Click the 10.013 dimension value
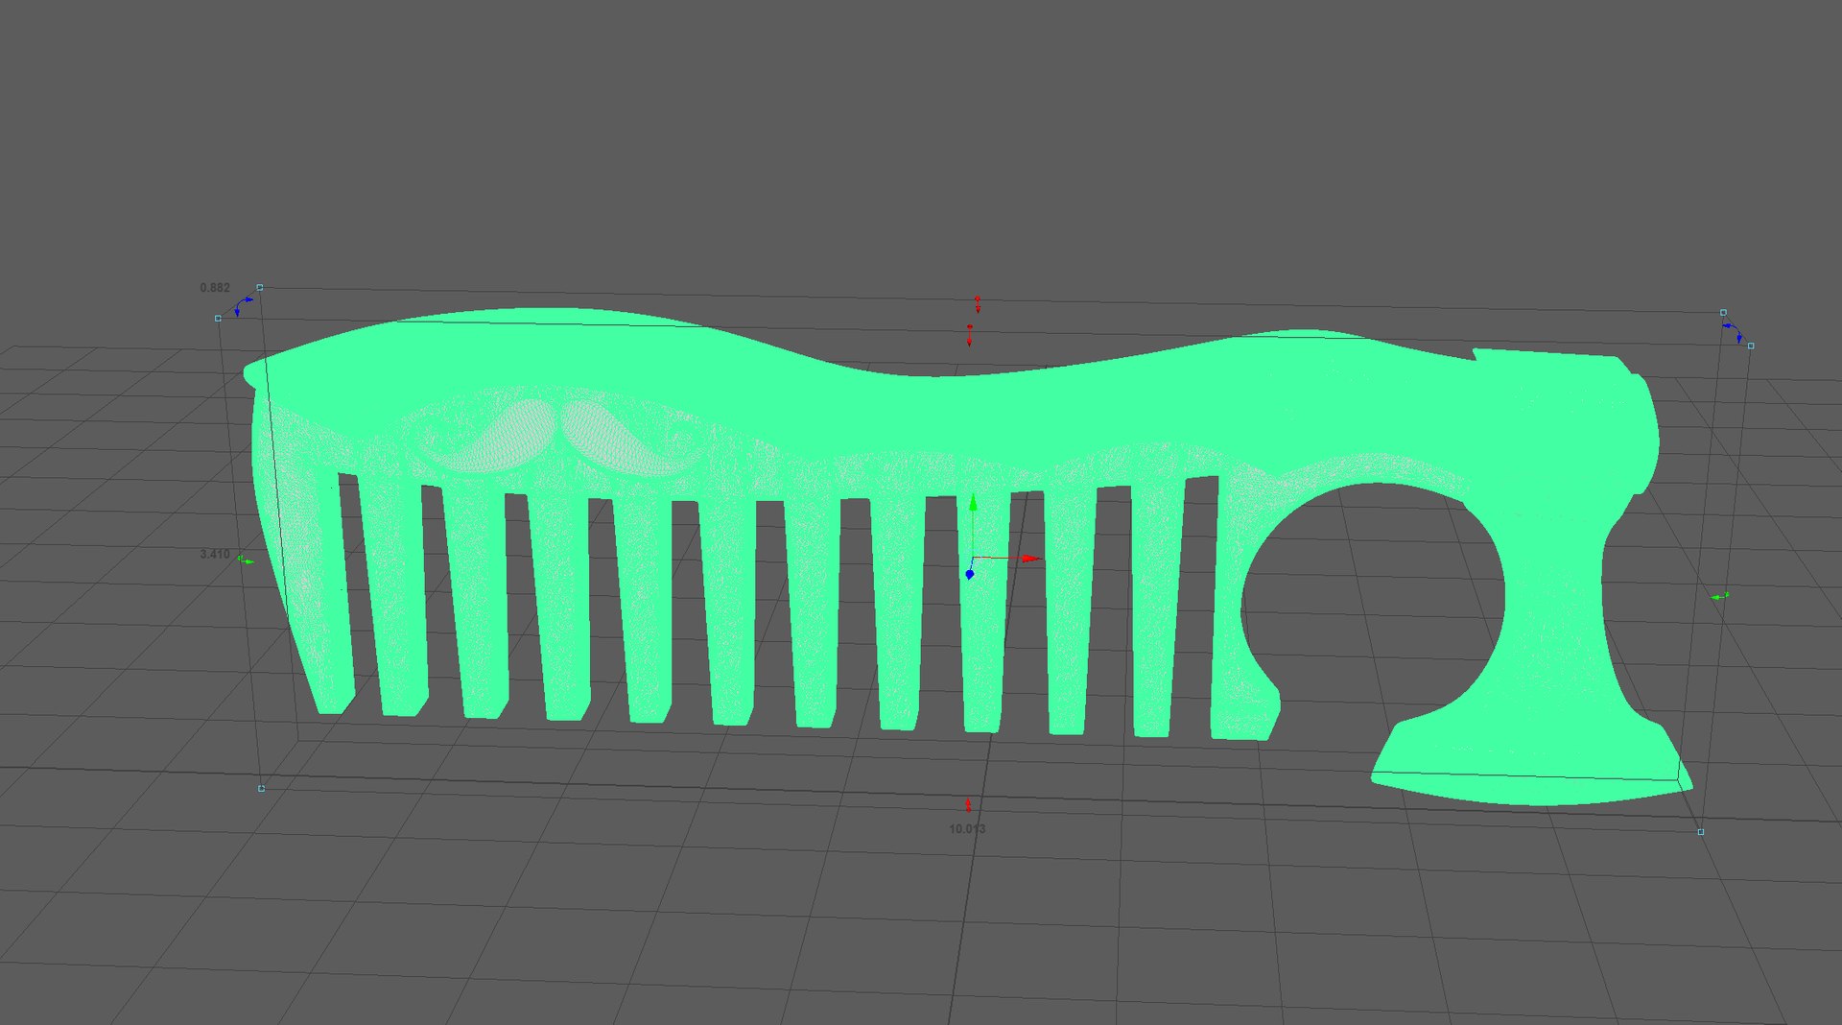This screenshot has height=1025, width=1842. pos(967,828)
